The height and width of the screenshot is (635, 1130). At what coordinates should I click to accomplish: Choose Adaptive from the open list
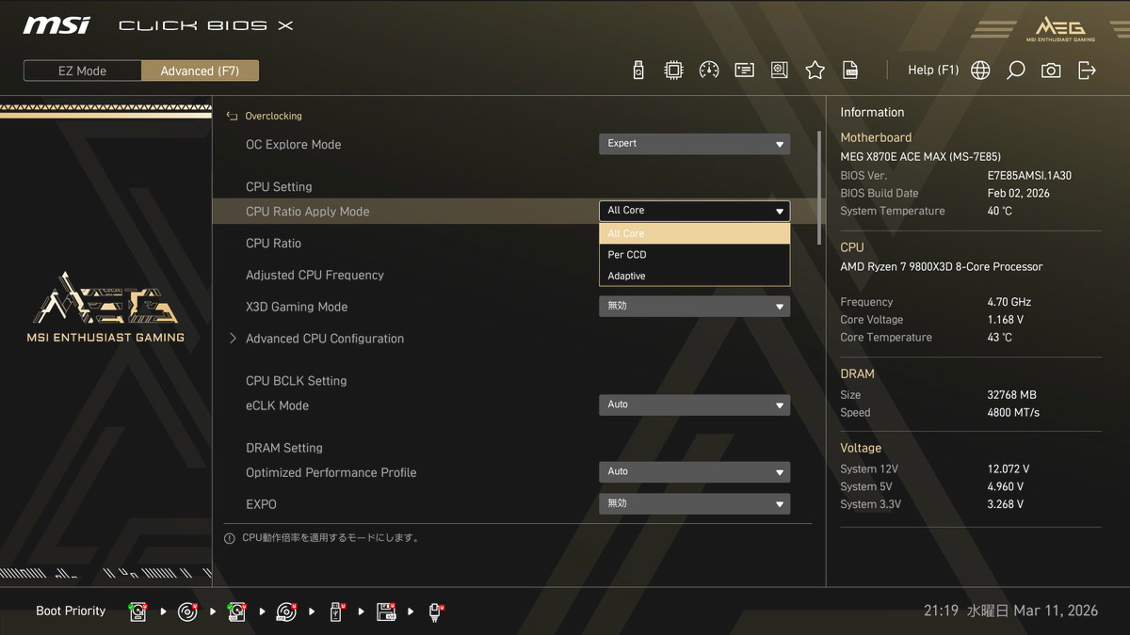(694, 276)
